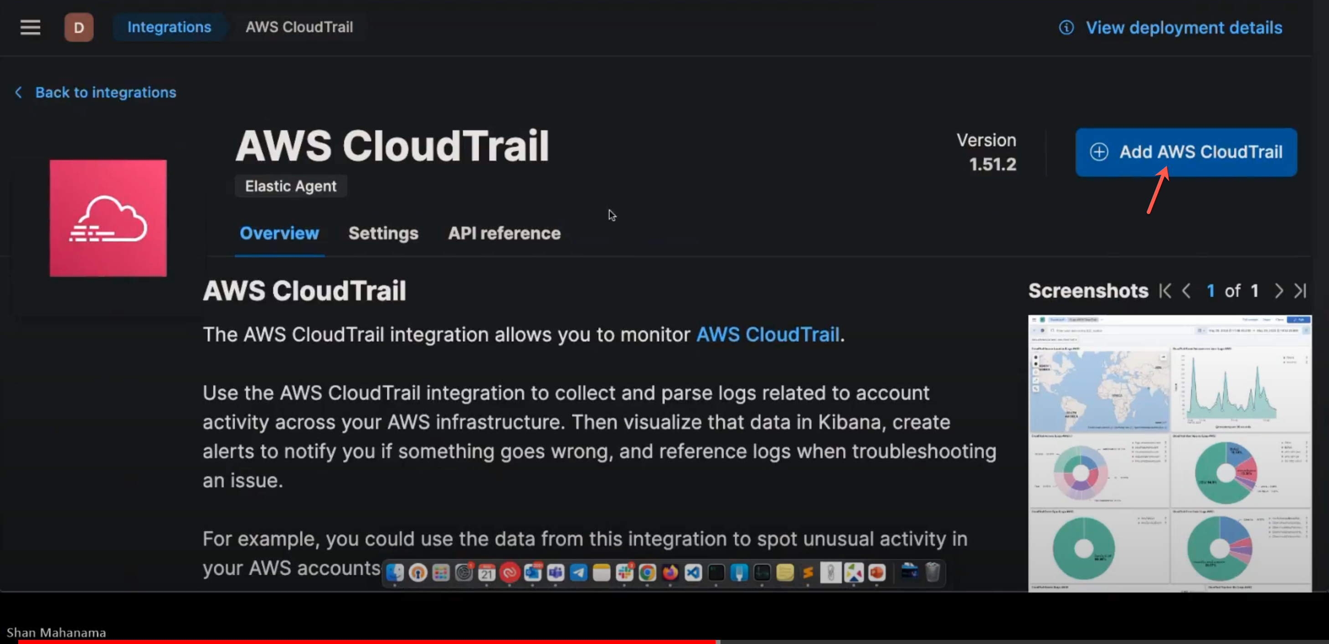
Task: Follow the AWS CloudTrail hyperlink in description
Action: [767, 335]
